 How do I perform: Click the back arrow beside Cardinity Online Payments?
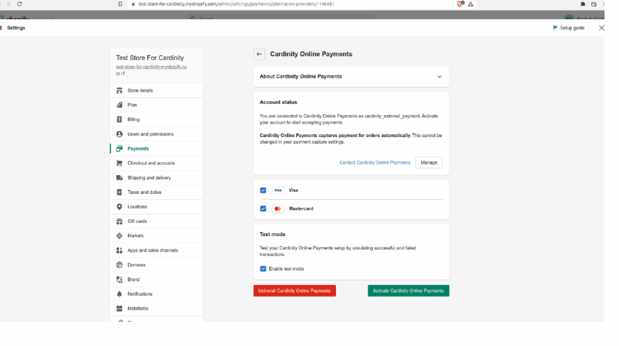click(x=259, y=54)
